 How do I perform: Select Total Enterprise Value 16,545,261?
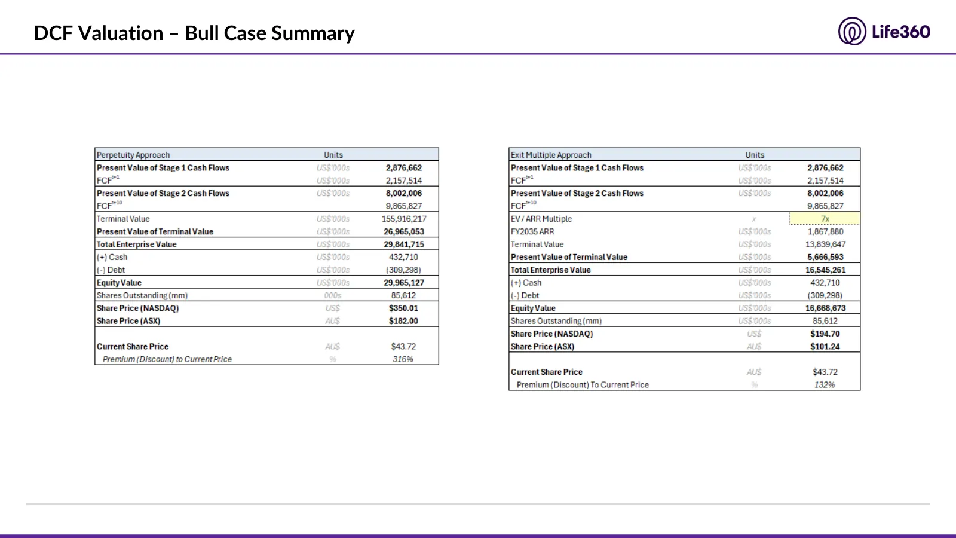click(x=826, y=270)
